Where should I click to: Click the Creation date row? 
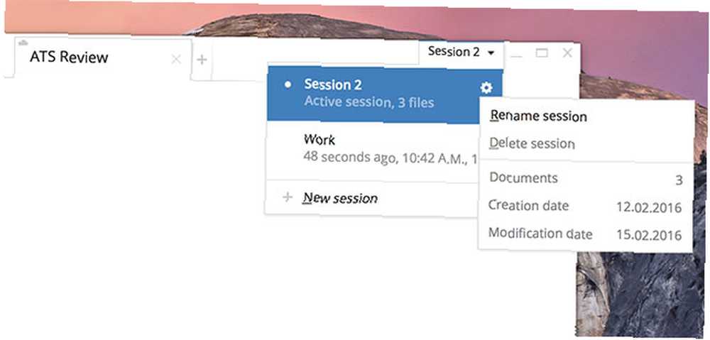[x=586, y=207]
